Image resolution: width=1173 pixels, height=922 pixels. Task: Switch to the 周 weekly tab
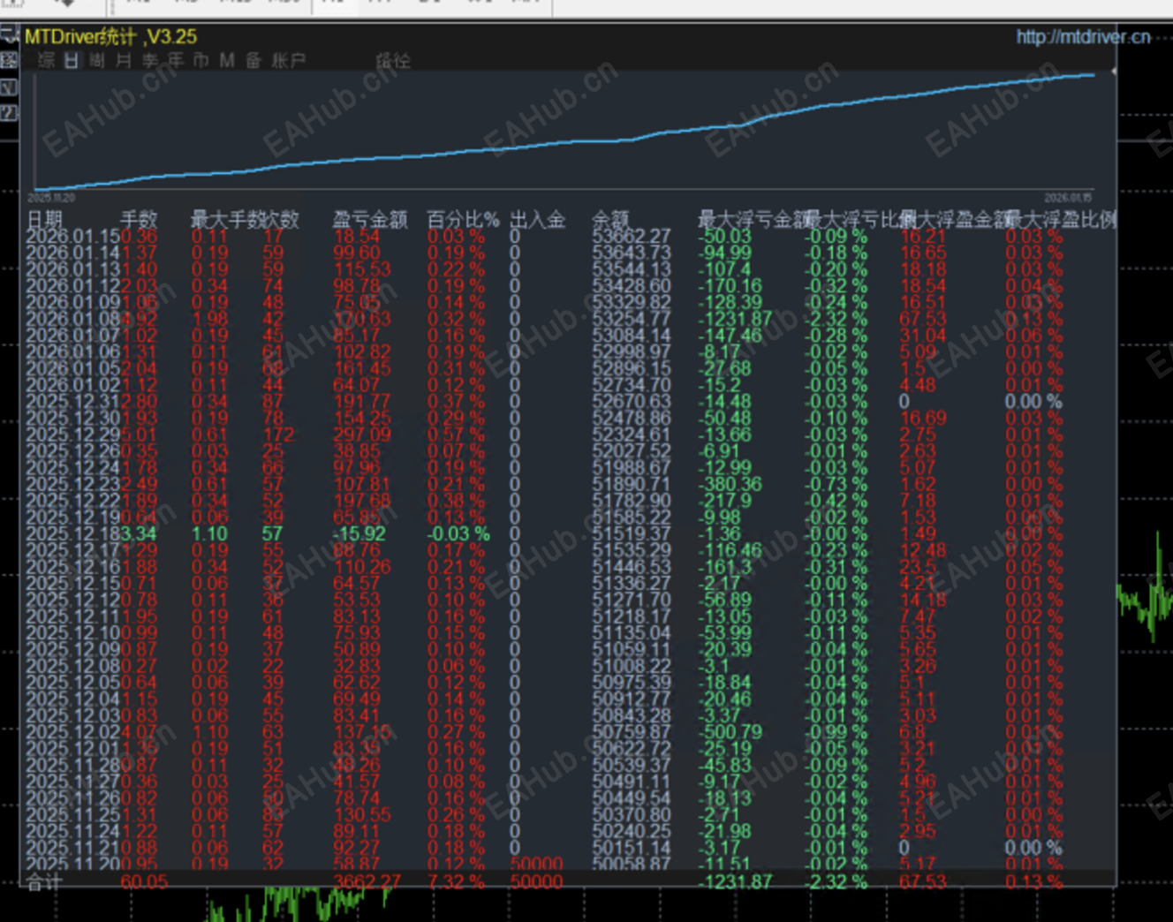pos(97,60)
